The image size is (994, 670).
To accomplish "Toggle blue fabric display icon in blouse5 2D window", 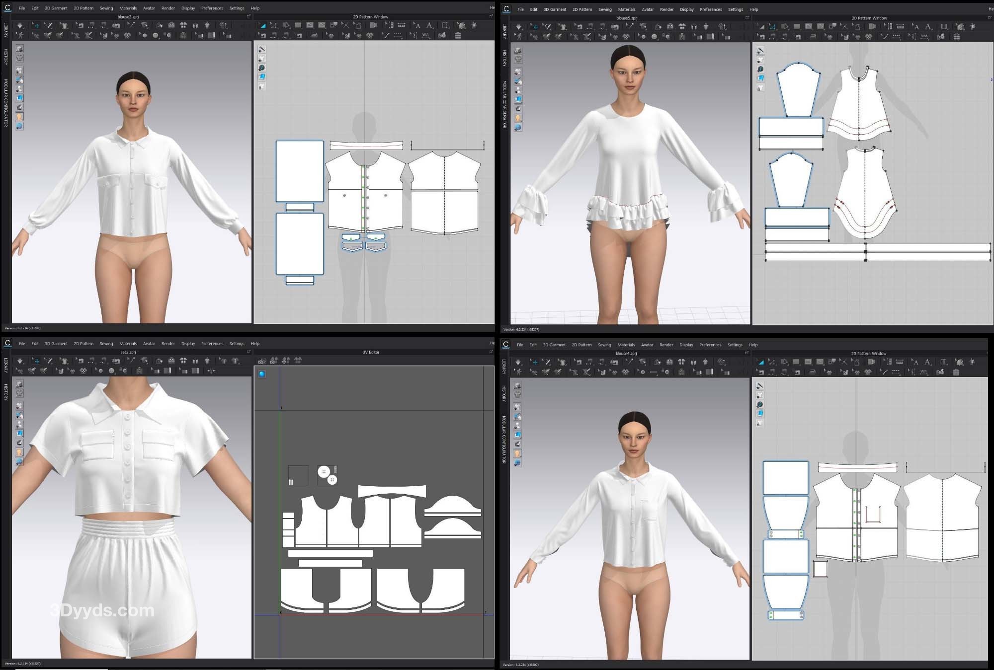I will point(760,78).
